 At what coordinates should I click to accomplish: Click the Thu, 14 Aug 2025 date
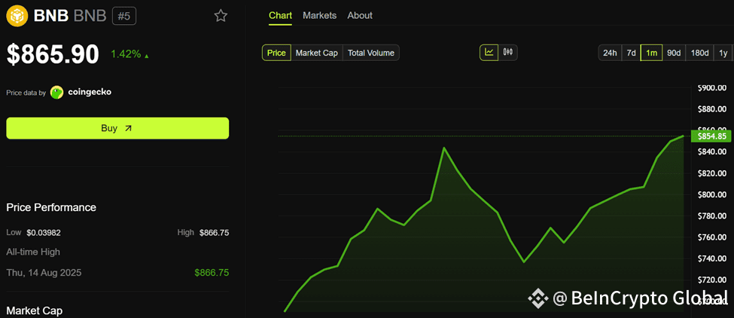pos(44,273)
